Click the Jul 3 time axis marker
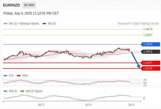 click(41, 105)
